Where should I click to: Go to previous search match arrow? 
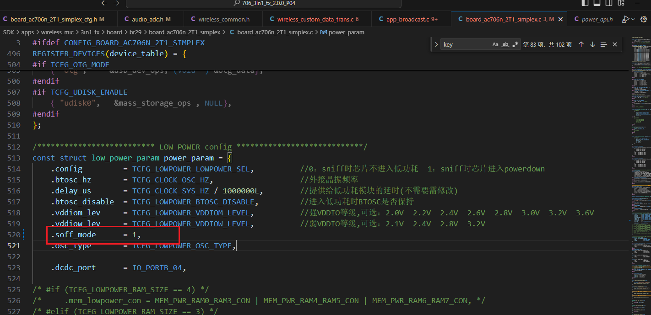coord(581,44)
